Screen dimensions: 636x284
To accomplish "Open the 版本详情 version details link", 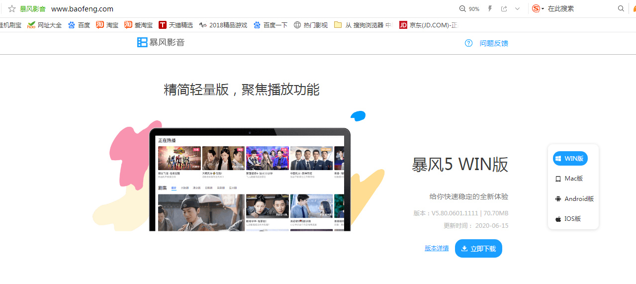I will 437,248.
